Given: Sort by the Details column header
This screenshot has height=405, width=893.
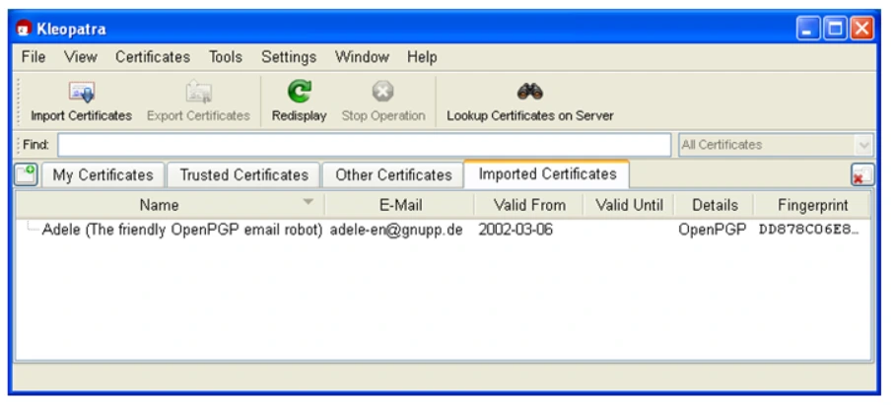Looking at the screenshot, I should pos(715,205).
